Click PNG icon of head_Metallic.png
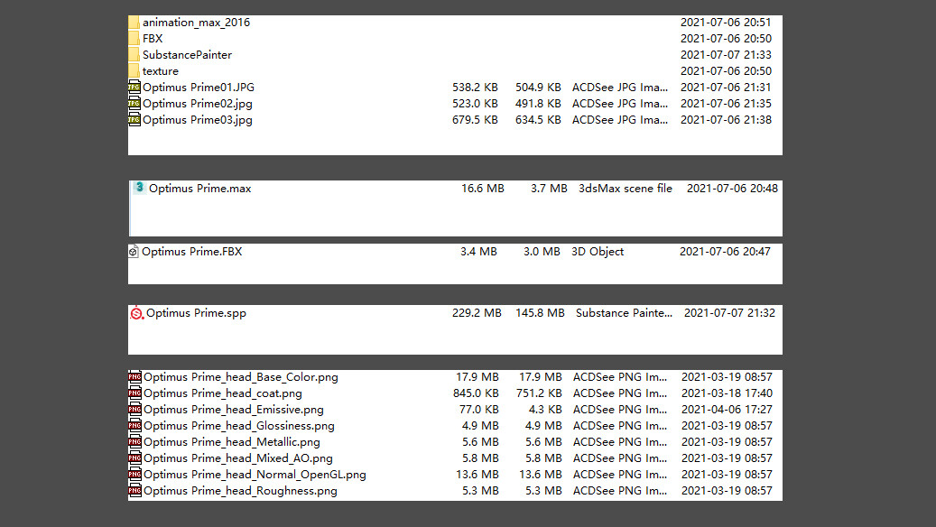The width and height of the screenshot is (936, 527). pyautogui.click(x=134, y=441)
